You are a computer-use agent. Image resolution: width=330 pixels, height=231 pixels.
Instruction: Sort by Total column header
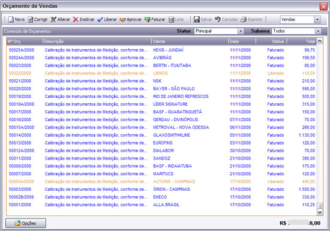click(x=301, y=41)
